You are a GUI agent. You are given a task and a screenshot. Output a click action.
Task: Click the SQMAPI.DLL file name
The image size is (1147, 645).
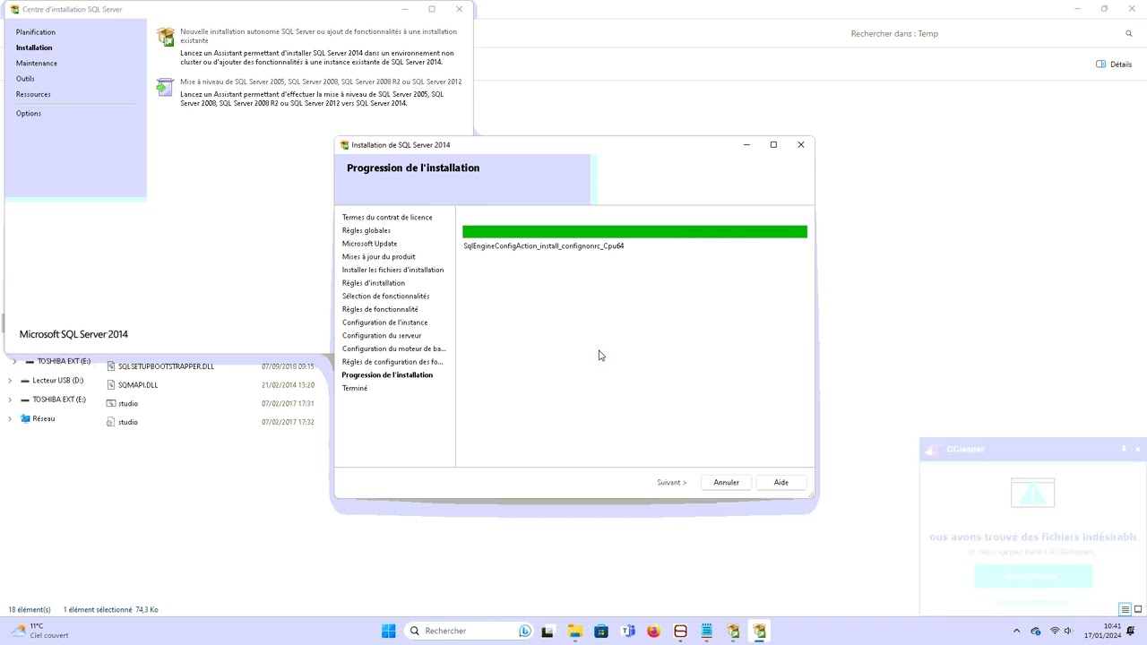(x=138, y=385)
